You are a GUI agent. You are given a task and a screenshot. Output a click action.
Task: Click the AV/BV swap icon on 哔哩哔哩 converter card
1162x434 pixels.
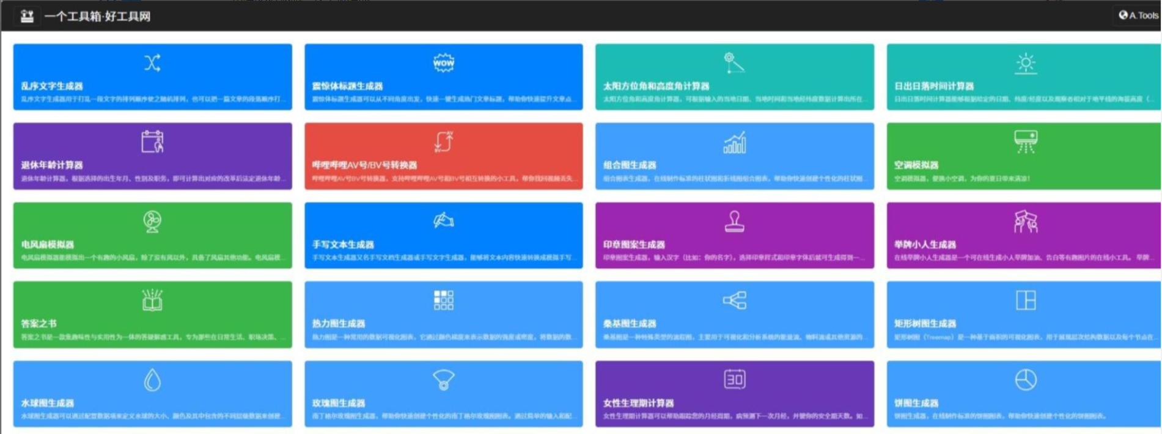[x=443, y=142]
